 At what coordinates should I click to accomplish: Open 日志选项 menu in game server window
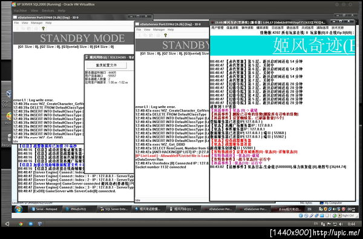click(x=277, y=28)
